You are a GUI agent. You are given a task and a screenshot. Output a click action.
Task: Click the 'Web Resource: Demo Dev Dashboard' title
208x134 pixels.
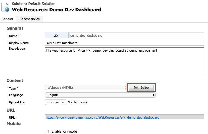[x=56, y=10]
